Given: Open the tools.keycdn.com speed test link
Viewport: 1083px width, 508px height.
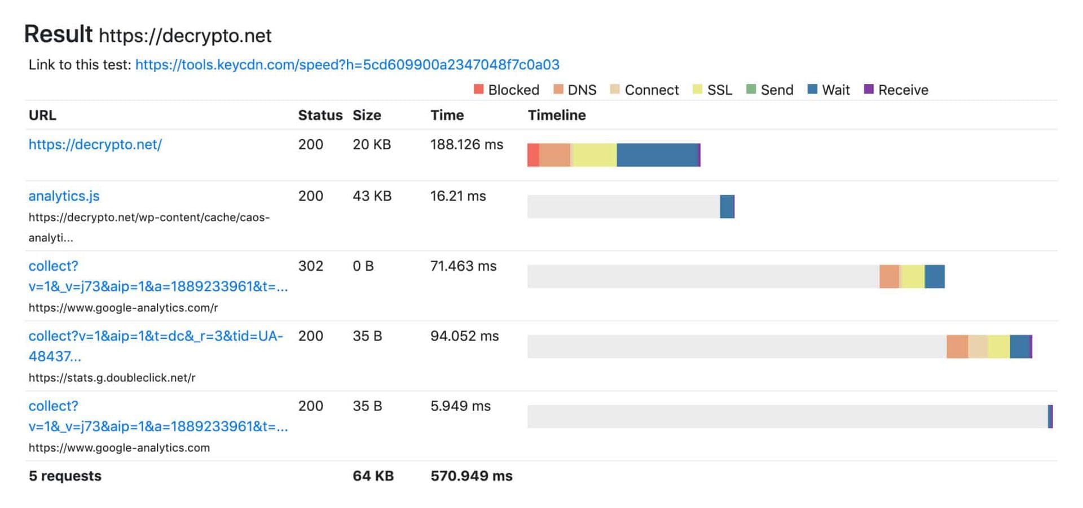Looking at the screenshot, I should (347, 65).
